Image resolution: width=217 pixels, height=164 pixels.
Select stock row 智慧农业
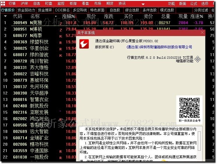click(38, 99)
